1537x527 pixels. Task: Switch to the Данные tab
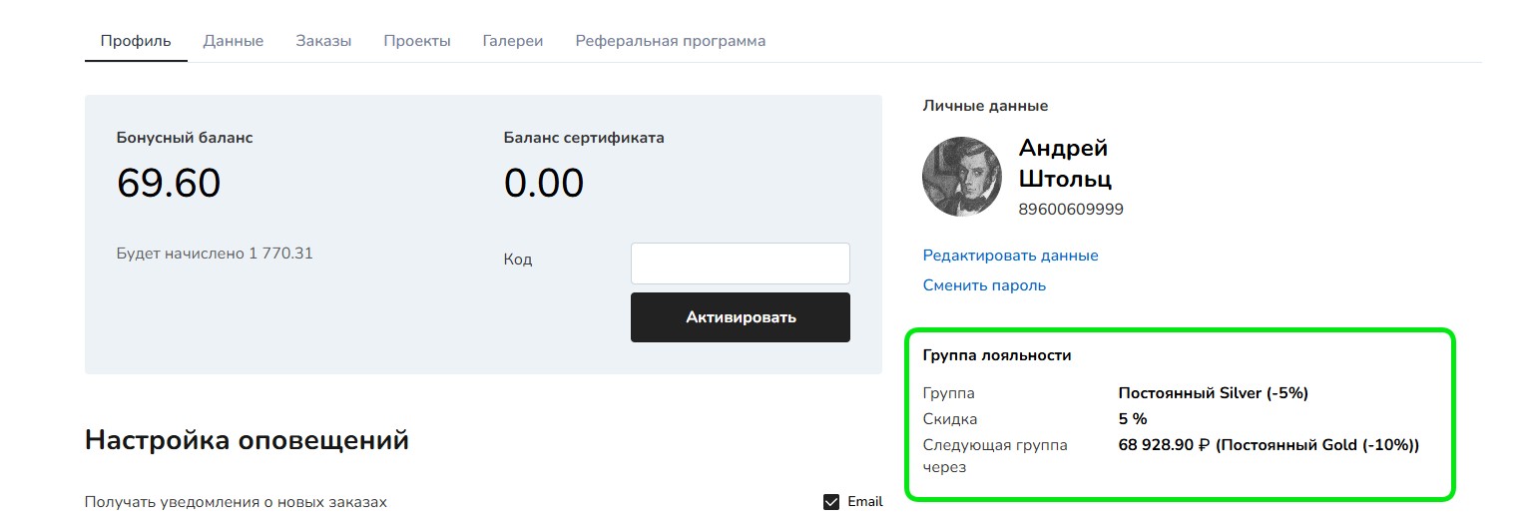click(234, 41)
